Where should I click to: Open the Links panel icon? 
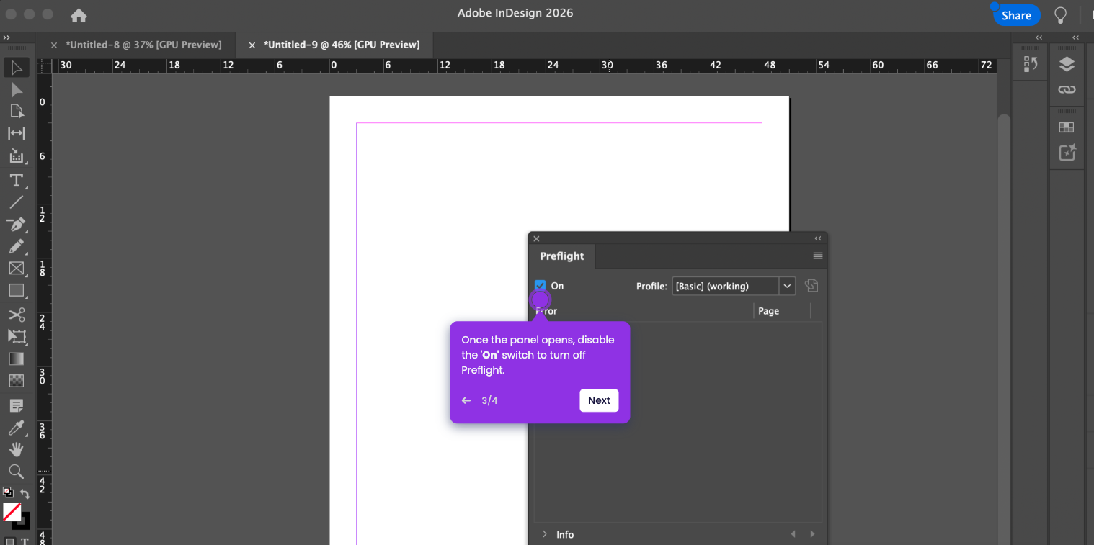(x=1067, y=89)
